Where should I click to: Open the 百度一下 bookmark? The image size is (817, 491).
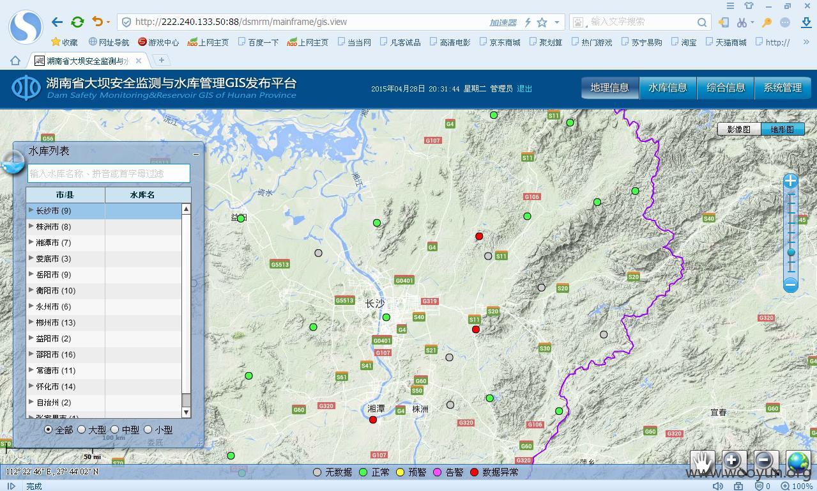pyautogui.click(x=259, y=42)
